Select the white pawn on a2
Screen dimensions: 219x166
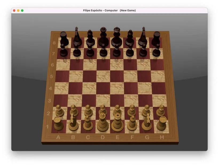58,110
